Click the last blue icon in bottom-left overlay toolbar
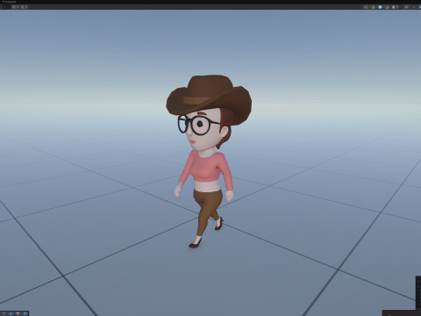421x316 pixels. 25,313
